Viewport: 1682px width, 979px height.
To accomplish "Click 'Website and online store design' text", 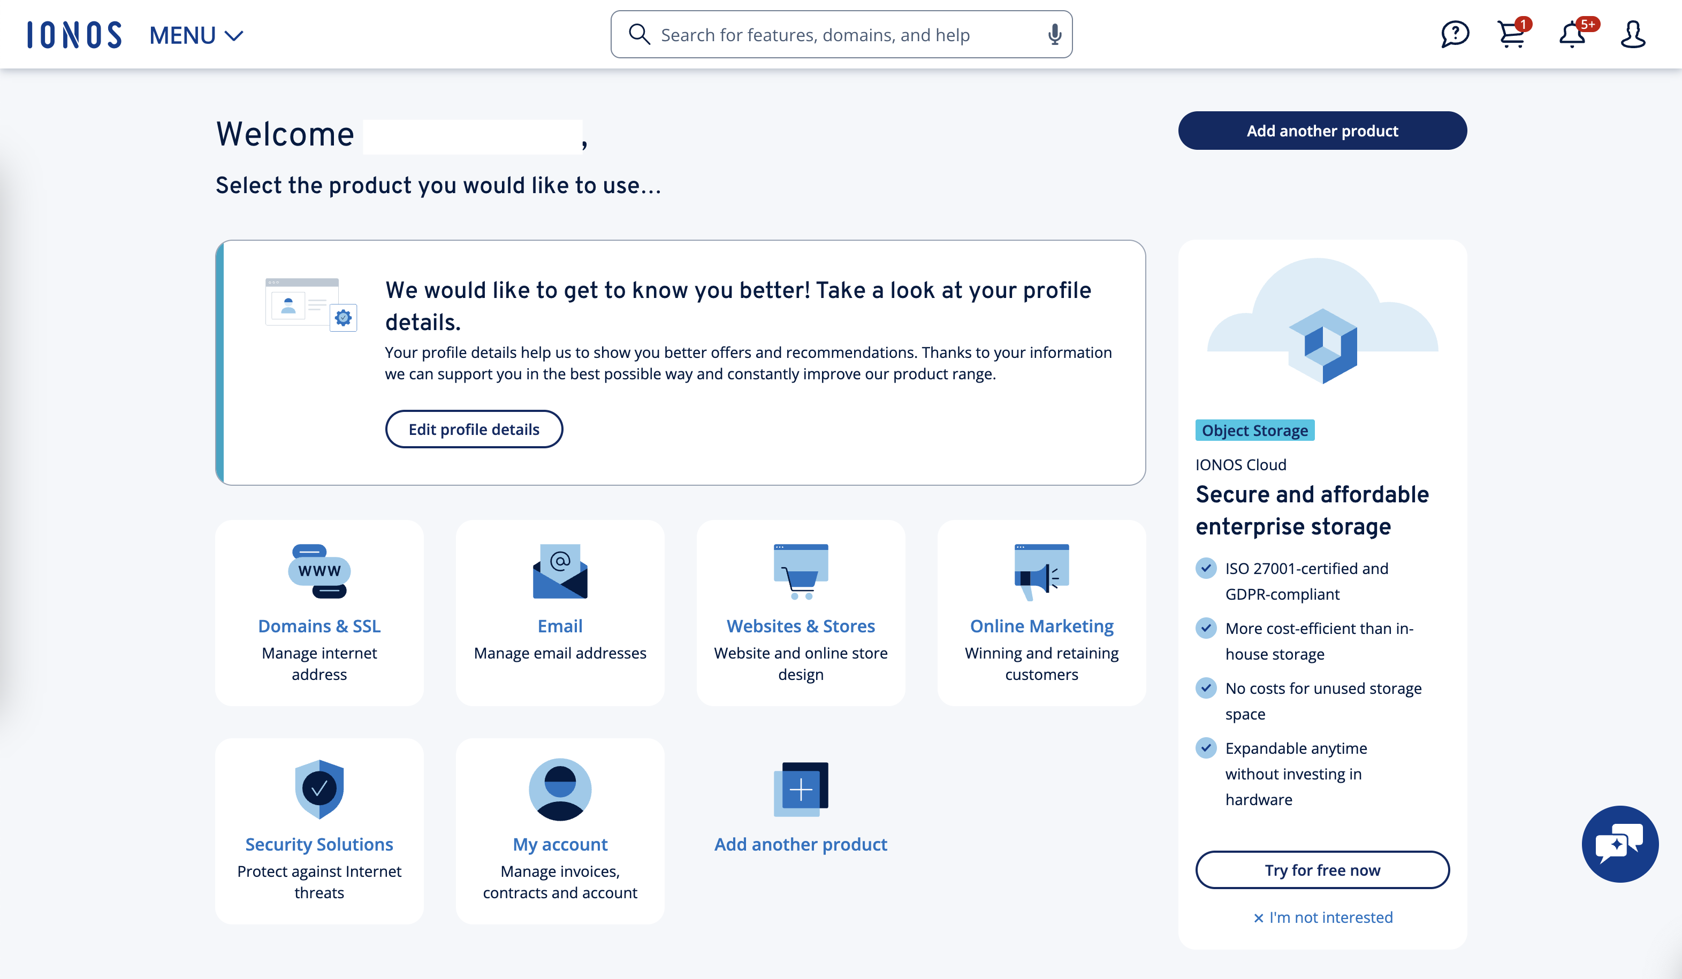I will coord(800,663).
